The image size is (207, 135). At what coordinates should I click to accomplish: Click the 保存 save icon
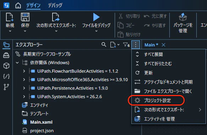point(25,17)
